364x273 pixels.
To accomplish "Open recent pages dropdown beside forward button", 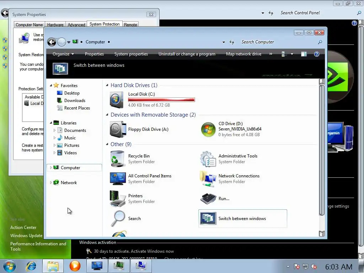I will [69, 42].
